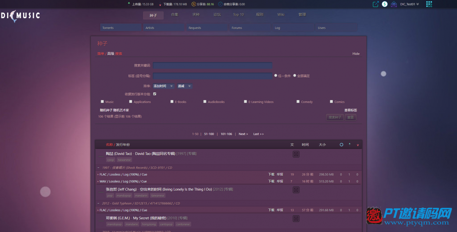Jump to Last >> results page
Screen dimensions: 457x232
258,134
